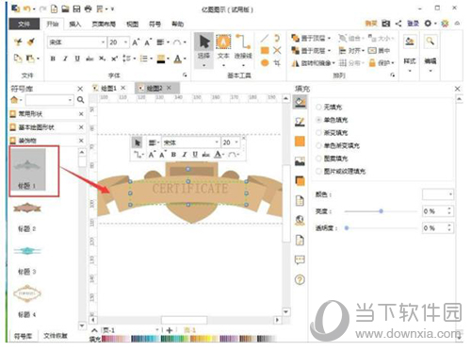Click the open folder icon in title bar

coord(65,8)
